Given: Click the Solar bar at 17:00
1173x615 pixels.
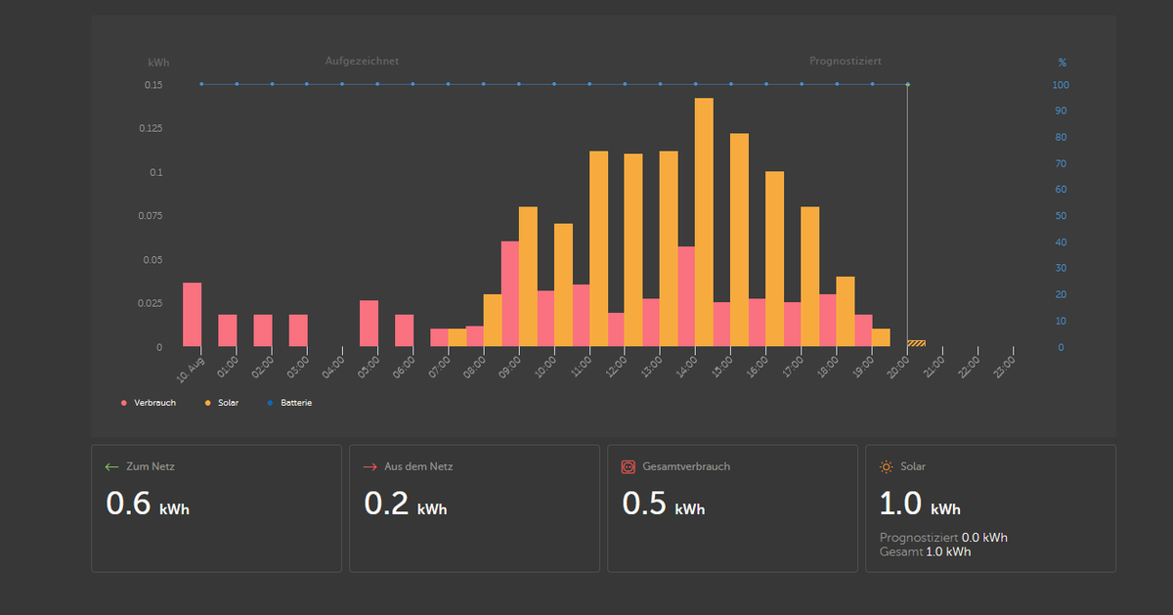Looking at the screenshot, I should pyautogui.click(x=810, y=277).
